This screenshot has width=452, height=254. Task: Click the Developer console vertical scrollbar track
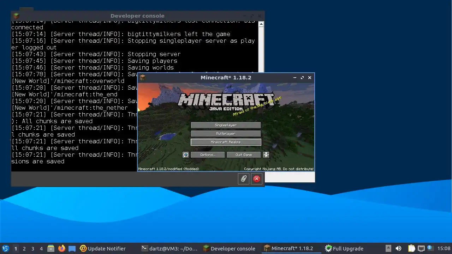tap(261, 49)
